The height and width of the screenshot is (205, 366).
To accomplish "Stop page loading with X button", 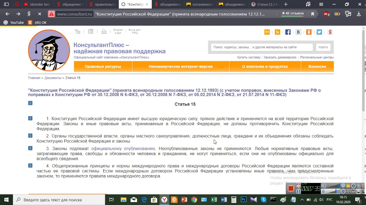I will [40, 14].
